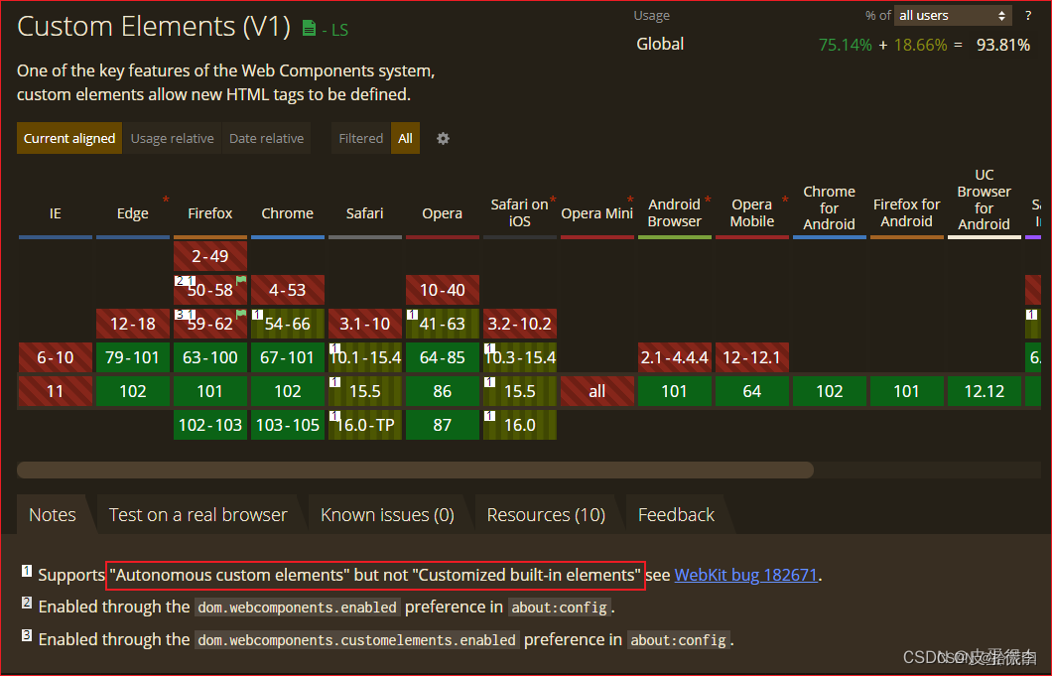Click Opera 10-40 version cell

click(x=442, y=290)
